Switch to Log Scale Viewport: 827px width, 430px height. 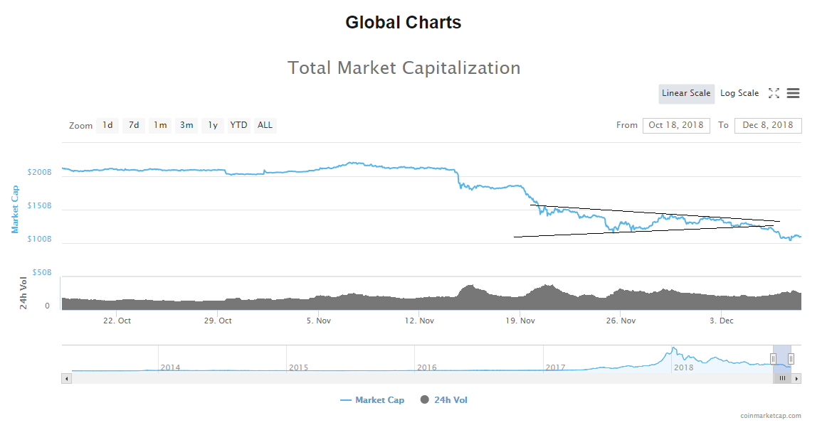pos(739,93)
